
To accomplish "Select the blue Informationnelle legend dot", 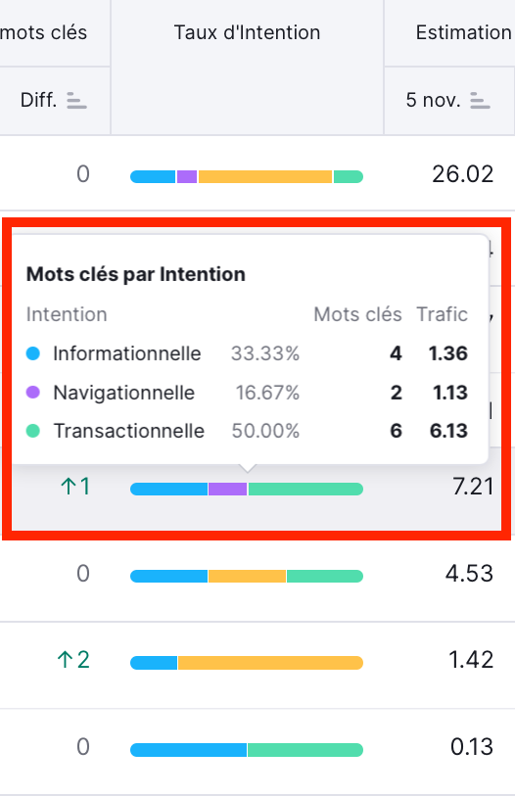I will pyautogui.click(x=33, y=353).
